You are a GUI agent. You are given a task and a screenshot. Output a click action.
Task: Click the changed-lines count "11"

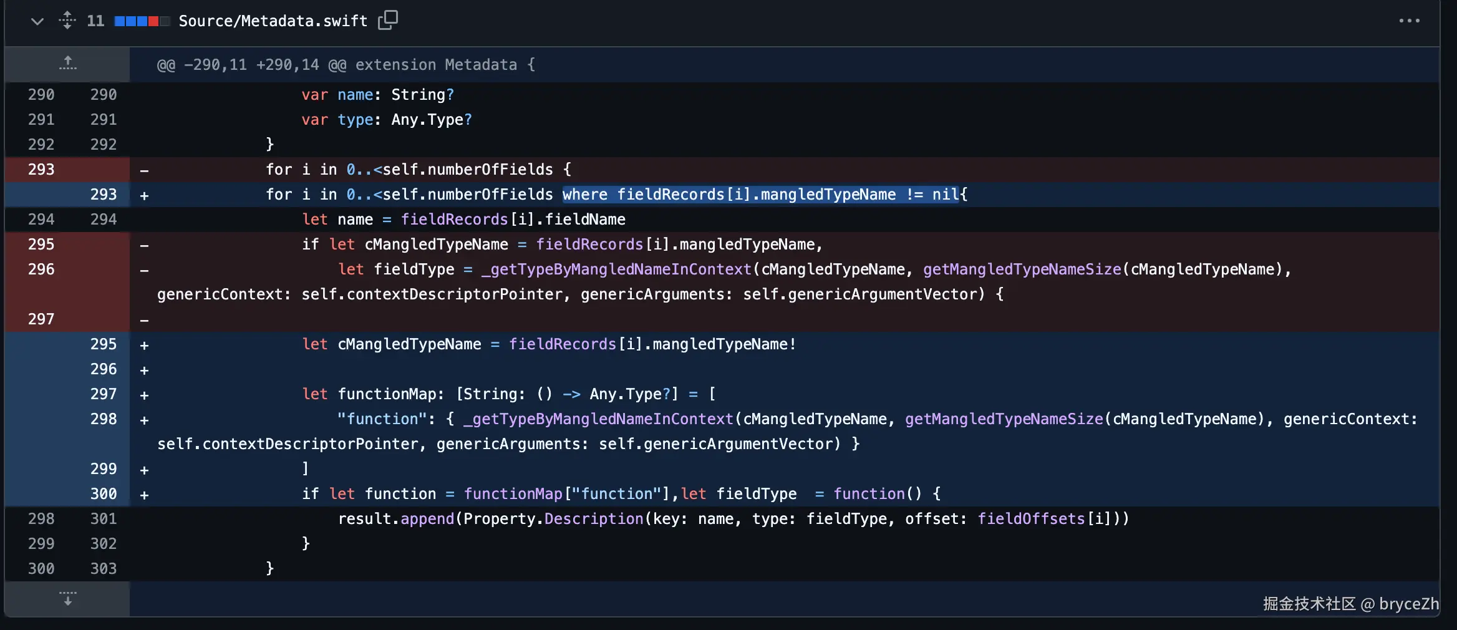(95, 21)
